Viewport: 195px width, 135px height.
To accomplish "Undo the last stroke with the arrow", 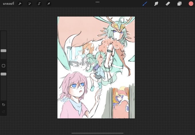I will pos(3,105).
